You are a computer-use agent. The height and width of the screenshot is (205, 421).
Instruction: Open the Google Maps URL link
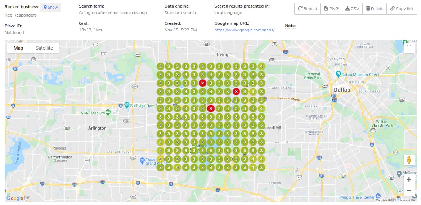[x=245, y=30]
